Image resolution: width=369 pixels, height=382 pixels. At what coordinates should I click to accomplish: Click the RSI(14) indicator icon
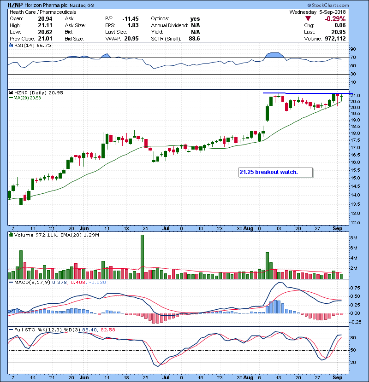pos(11,45)
